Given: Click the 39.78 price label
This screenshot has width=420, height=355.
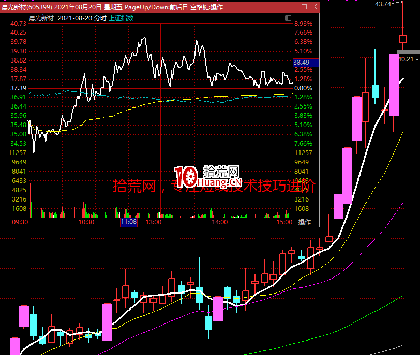Looking at the screenshot, I should tap(18, 42).
